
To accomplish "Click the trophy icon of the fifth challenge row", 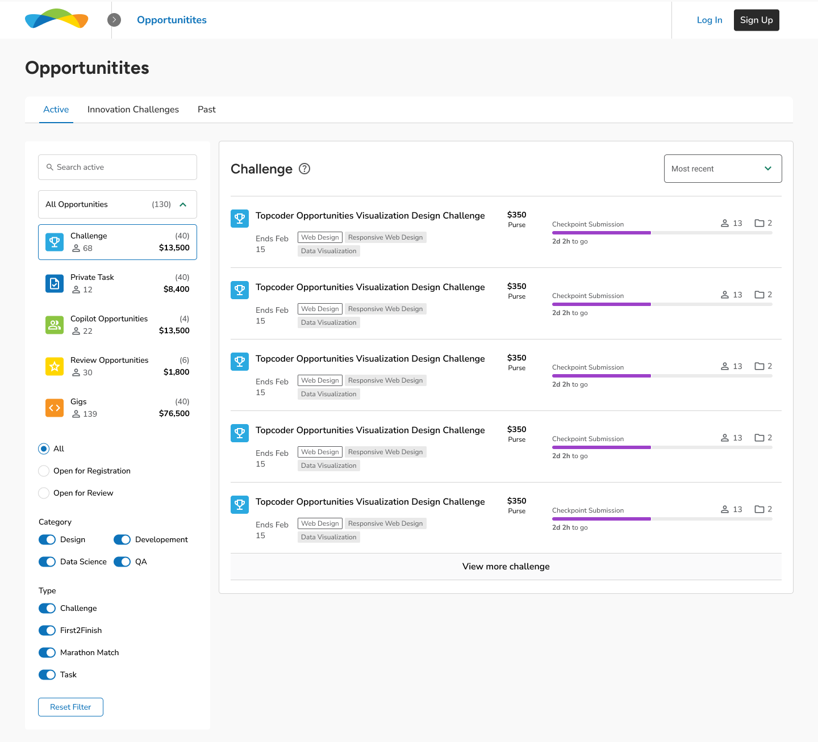I will pyautogui.click(x=240, y=505).
